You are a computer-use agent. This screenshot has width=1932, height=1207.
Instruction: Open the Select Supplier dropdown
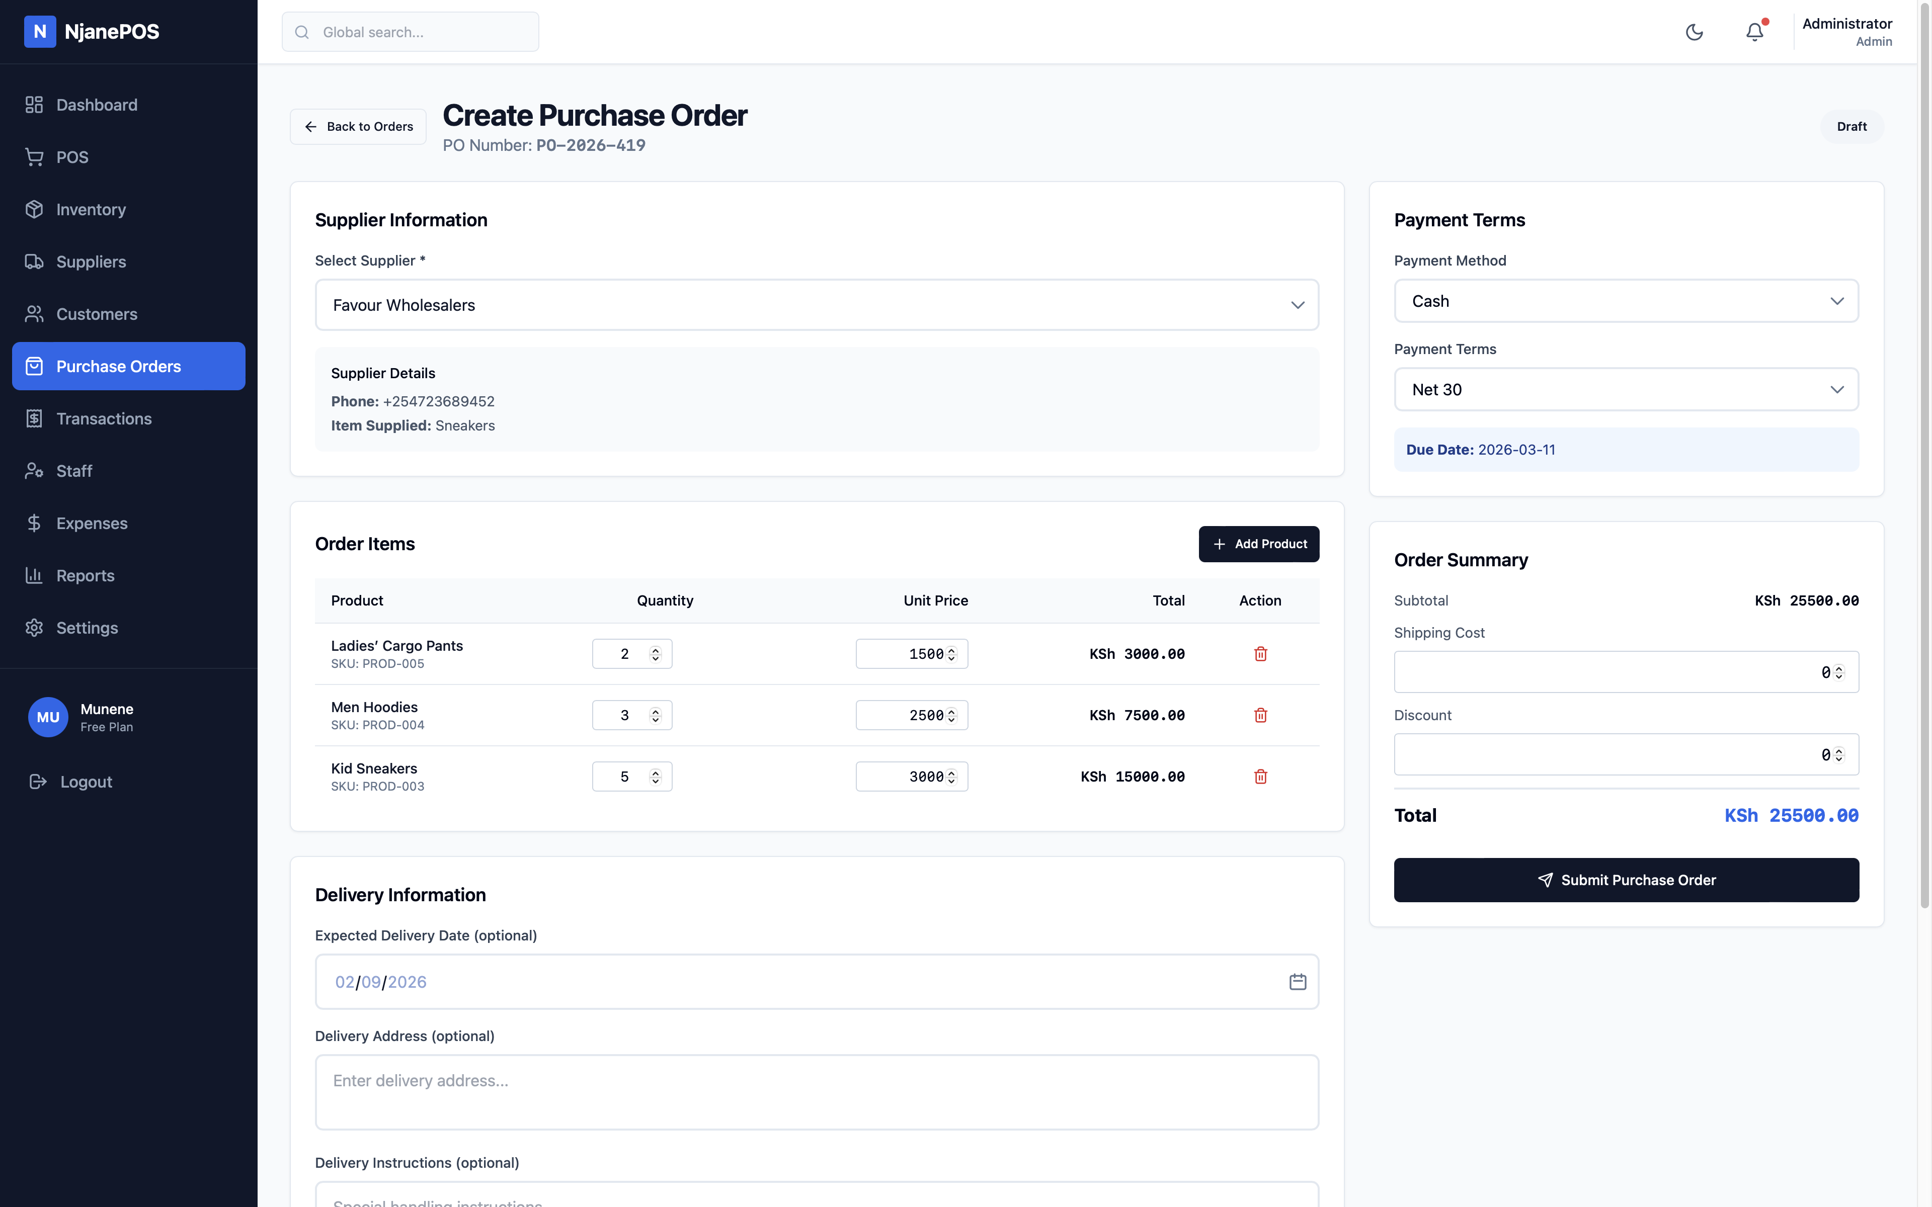click(x=817, y=304)
